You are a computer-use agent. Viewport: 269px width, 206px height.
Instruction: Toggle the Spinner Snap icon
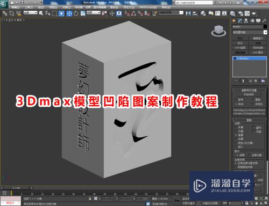(x=147, y=13)
